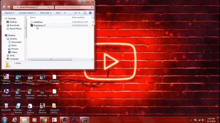Viewport: 220px width, 123px height.
Task: Open OBS Studio taskbar icon
Action: 65,120
